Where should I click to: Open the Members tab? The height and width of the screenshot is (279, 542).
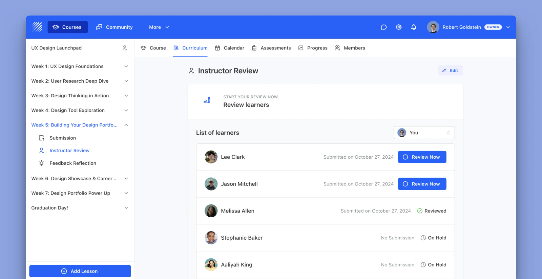[350, 48]
